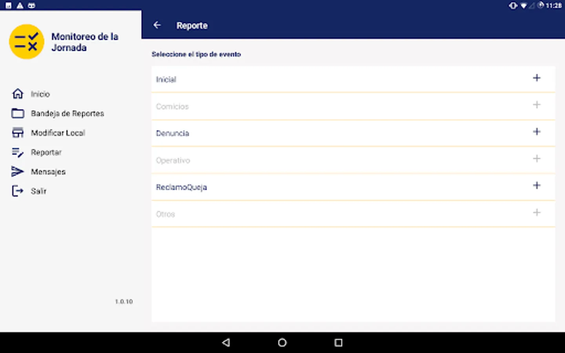Expand the Operativo plus icon
565x353 pixels.
(537, 158)
